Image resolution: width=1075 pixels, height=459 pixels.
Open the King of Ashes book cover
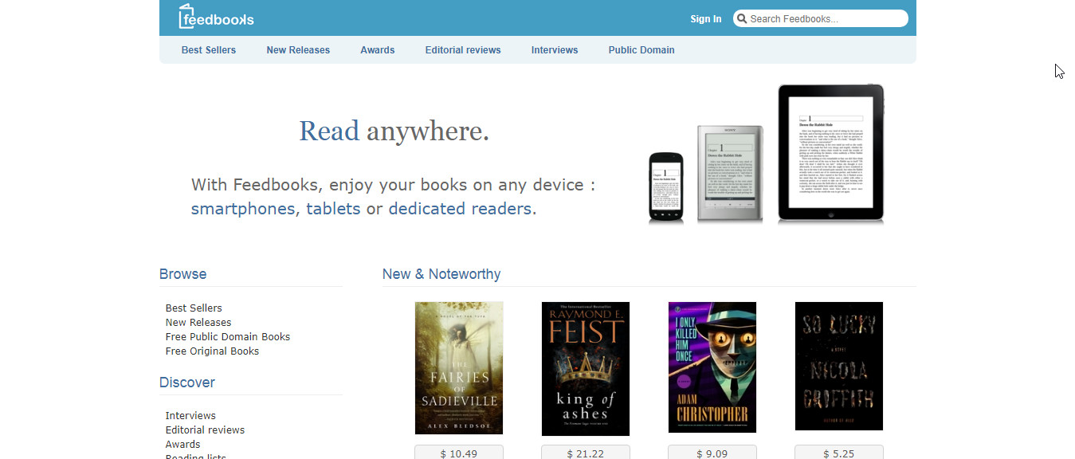point(586,369)
